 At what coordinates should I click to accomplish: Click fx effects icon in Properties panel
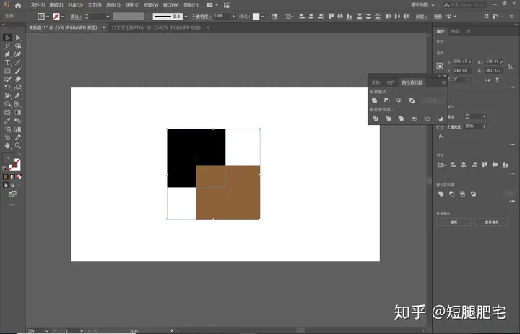(x=441, y=137)
